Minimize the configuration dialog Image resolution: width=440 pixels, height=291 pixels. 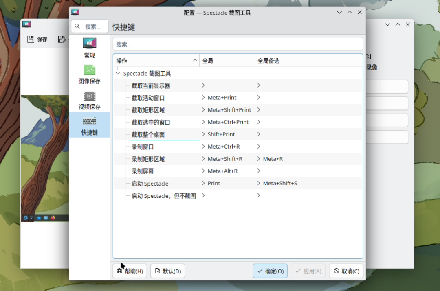[339, 12]
